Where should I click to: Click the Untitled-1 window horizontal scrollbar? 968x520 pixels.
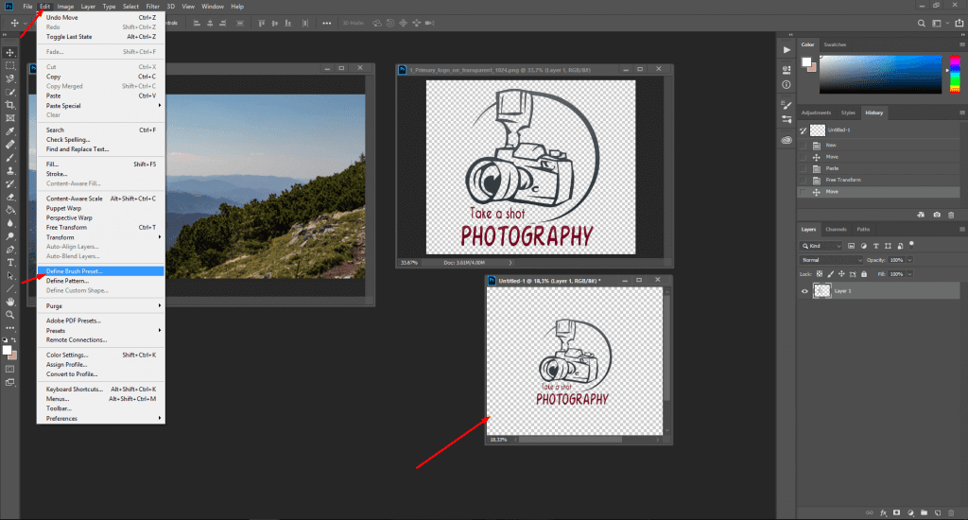pyautogui.click(x=570, y=440)
